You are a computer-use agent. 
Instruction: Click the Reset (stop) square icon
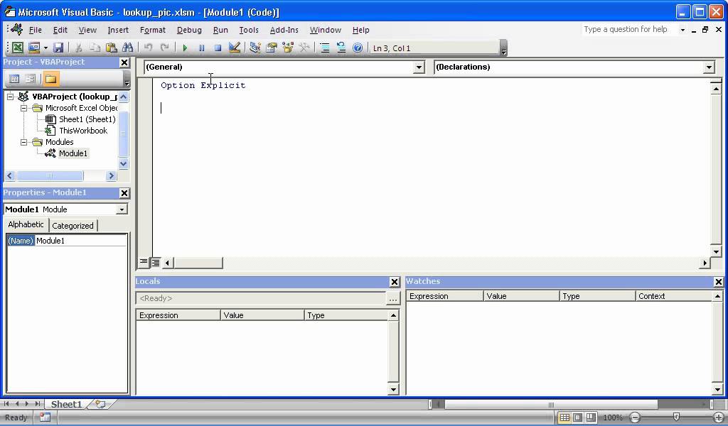(218, 48)
